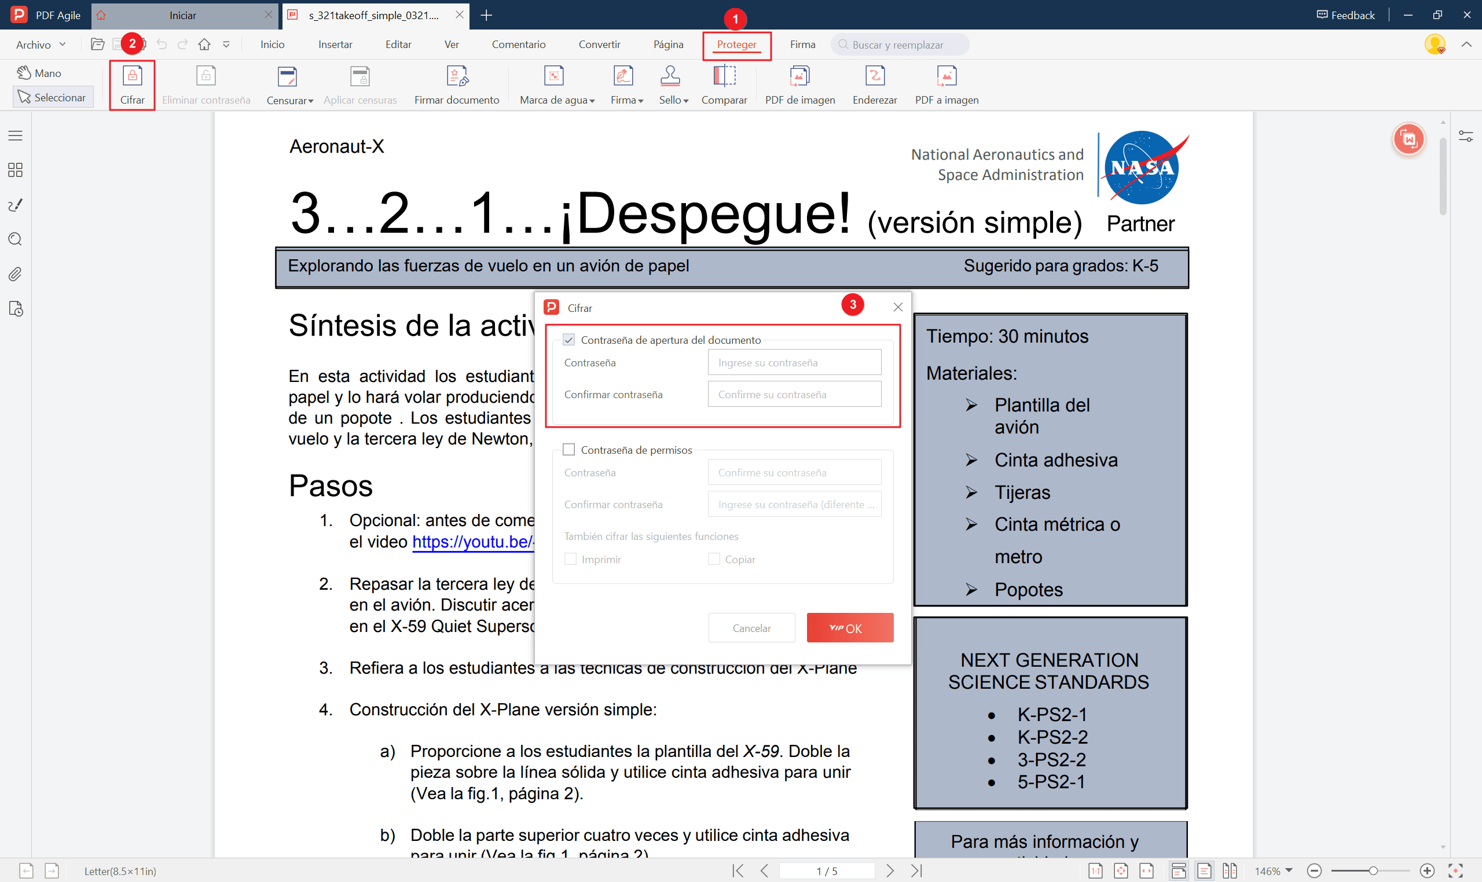The image size is (1482, 882).
Task: Expand the Marca de agua dropdown
Action: click(592, 101)
